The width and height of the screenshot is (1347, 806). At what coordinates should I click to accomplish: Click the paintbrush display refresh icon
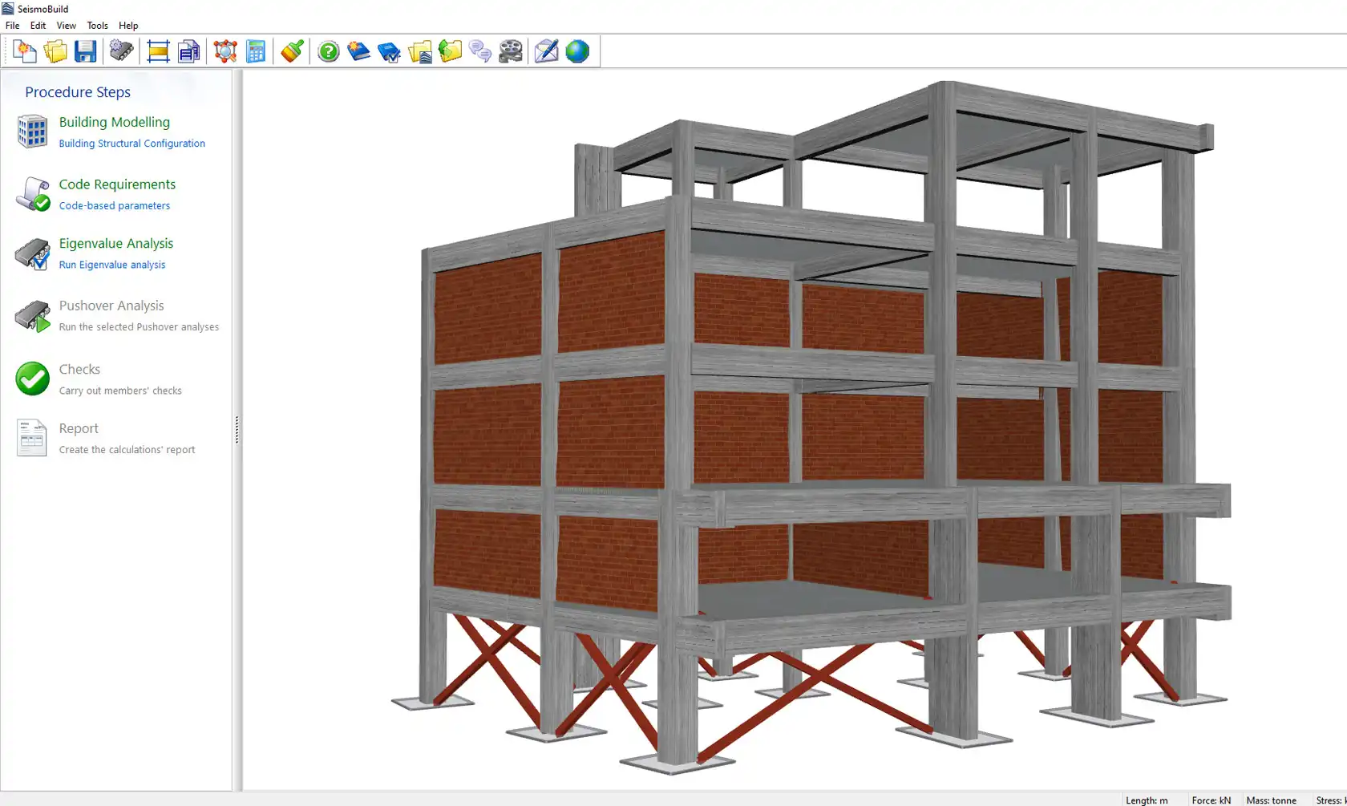point(291,51)
